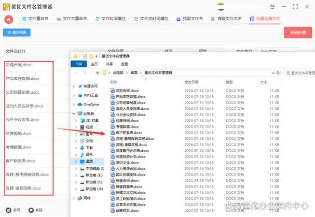Click 公司规章制度.docx in 星优 file name list
This screenshot has height=217, width=315.
22,93
